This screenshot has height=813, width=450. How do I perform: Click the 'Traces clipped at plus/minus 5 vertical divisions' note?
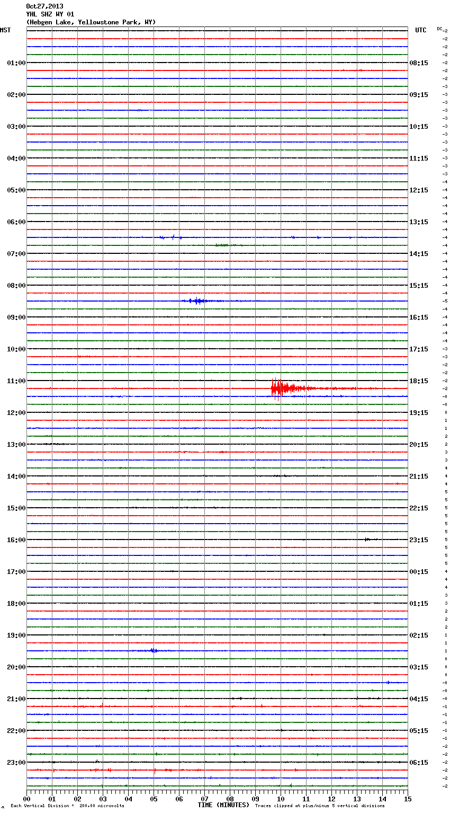[320, 806]
